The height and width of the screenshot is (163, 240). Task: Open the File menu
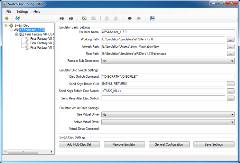pos(9,12)
